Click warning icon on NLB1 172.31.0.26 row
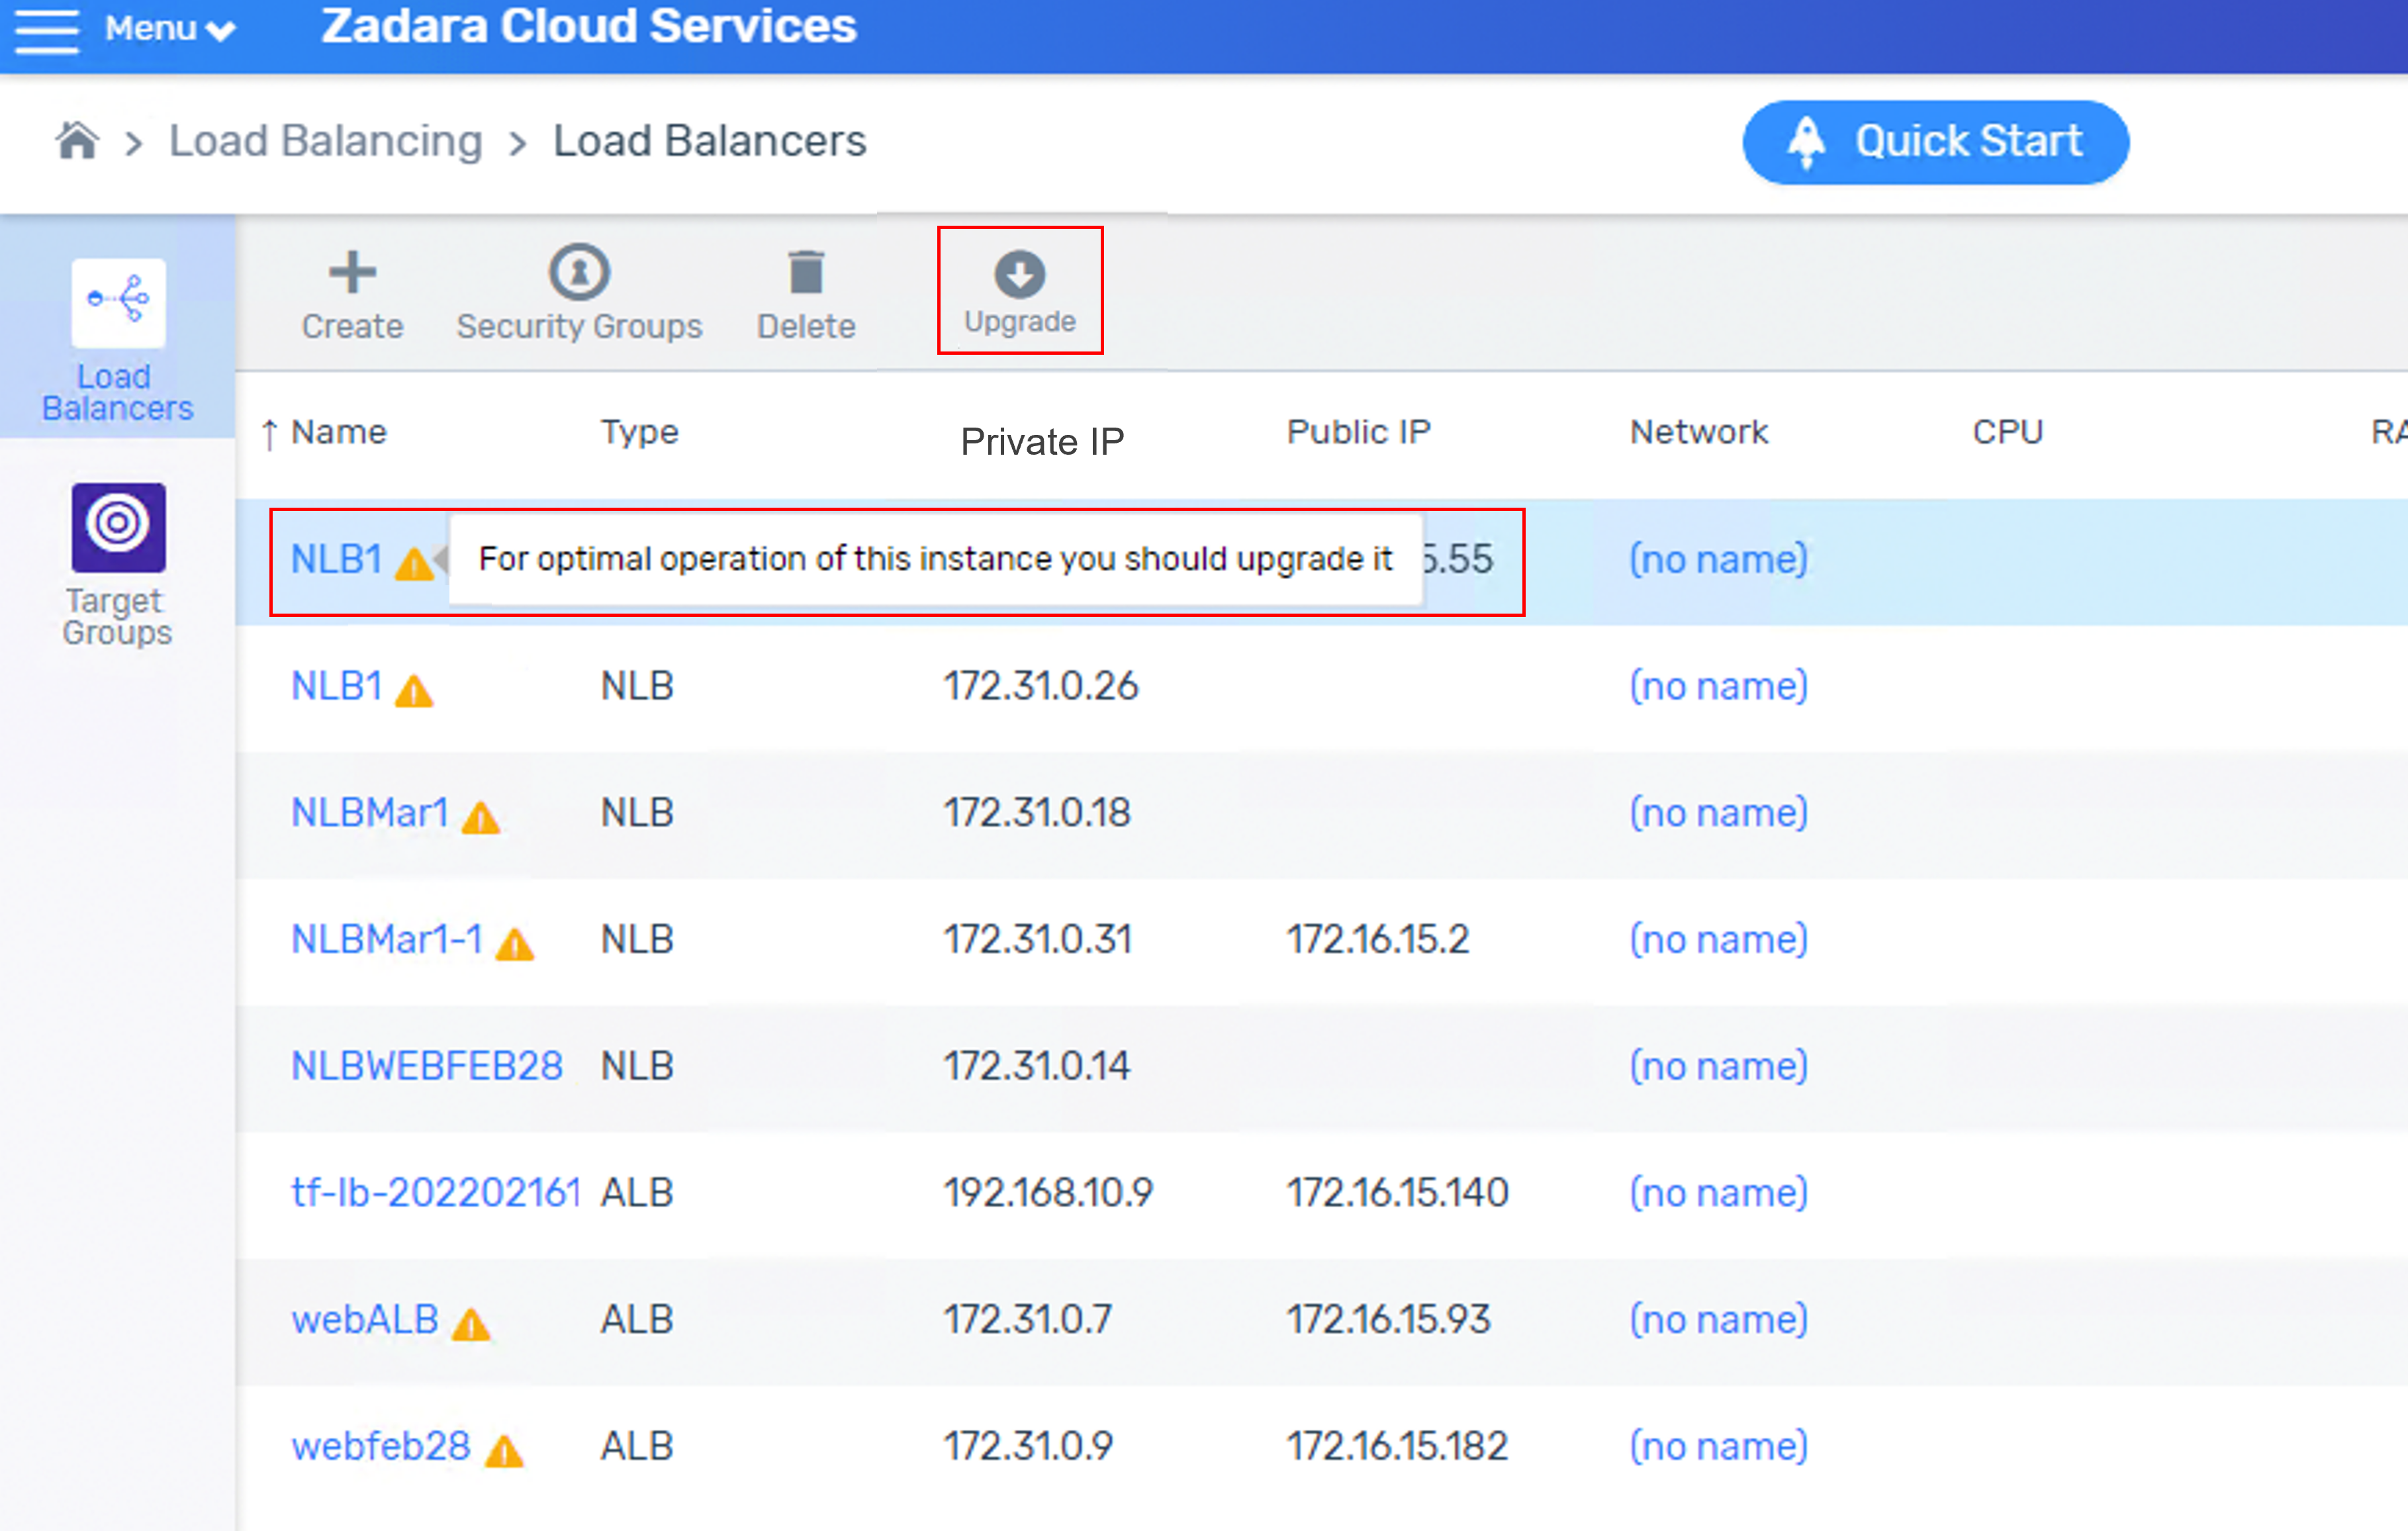 pyautogui.click(x=413, y=690)
